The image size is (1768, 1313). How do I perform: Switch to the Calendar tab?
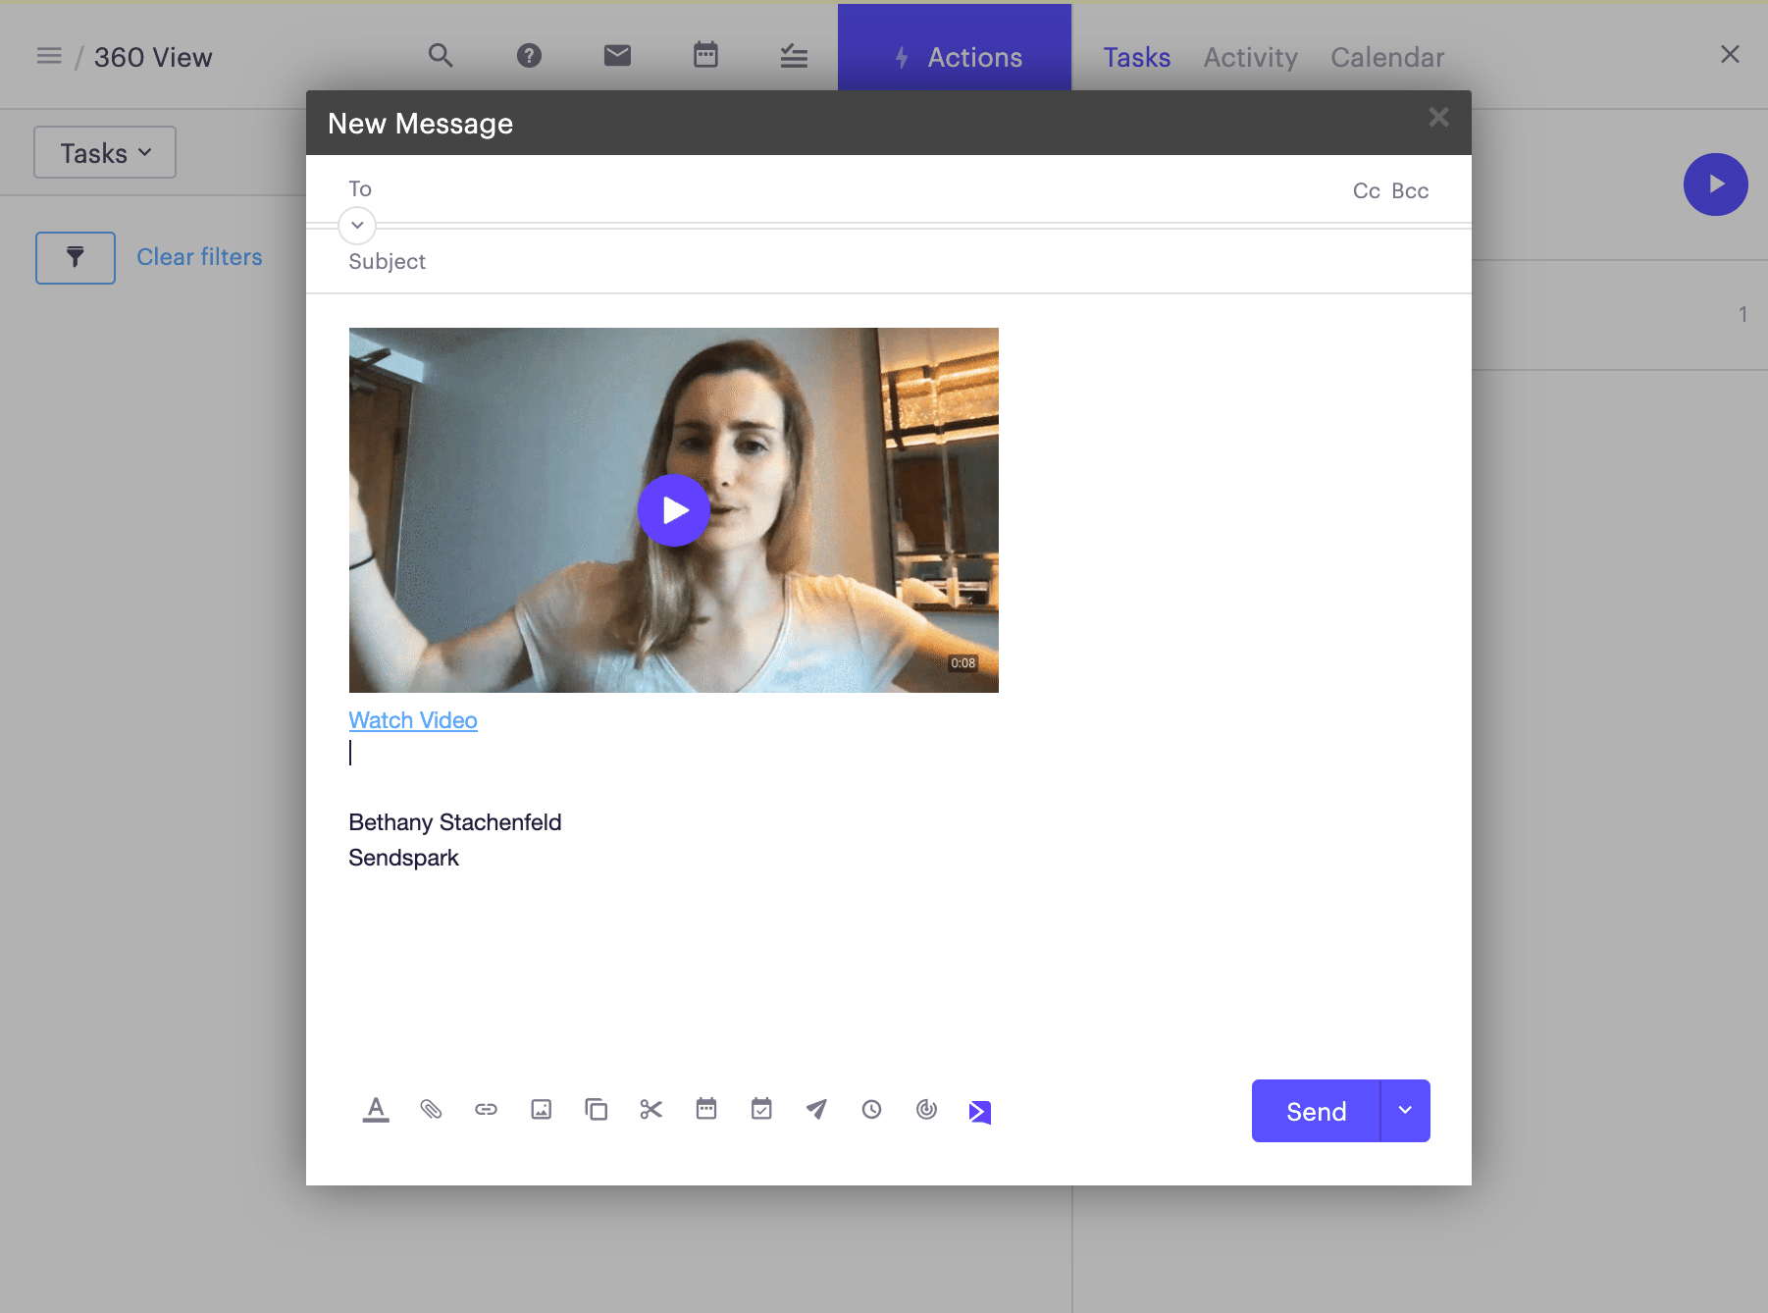point(1387,58)
